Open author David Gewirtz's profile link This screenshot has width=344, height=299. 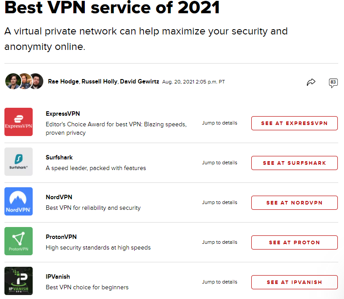140,82
